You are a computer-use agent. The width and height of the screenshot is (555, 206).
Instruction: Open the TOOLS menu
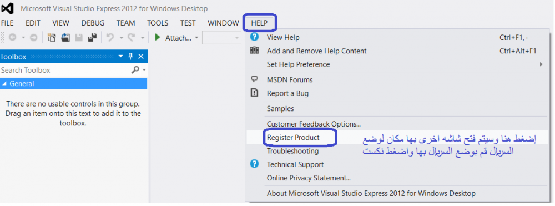158,23
